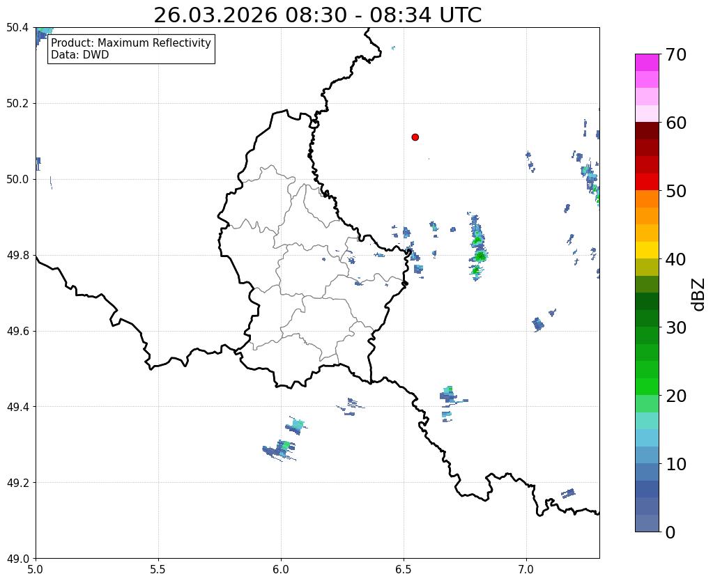Image resolution: width=713 pixels, height=581 pixels.
Task: Click longitude axis label 7.0
Action: point(526,570)
